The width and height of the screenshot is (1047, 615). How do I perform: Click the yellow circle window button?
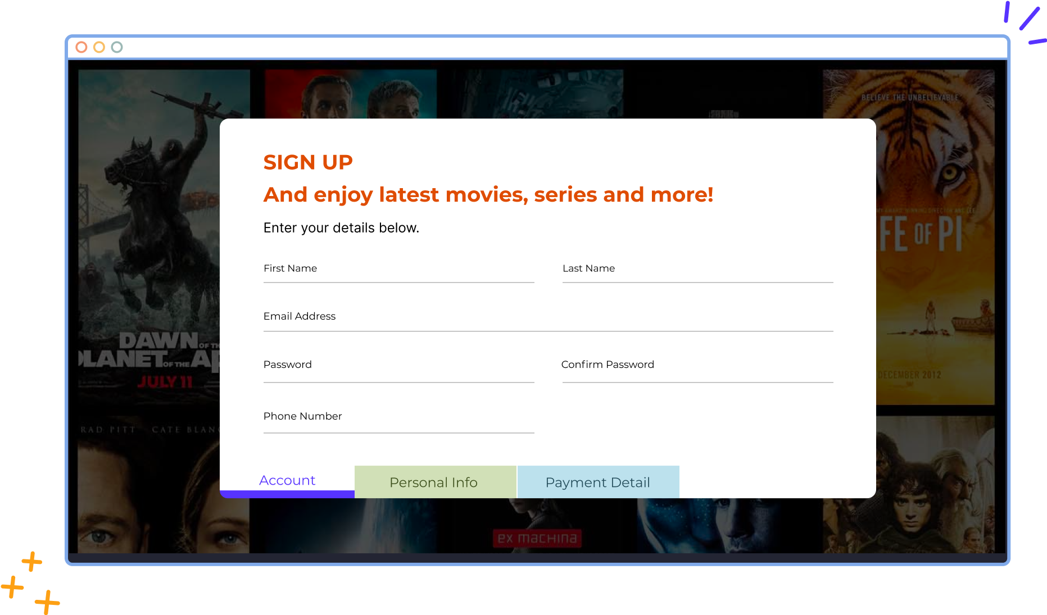[99, 47]
